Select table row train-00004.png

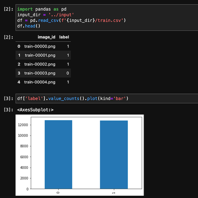pos(43,82)
